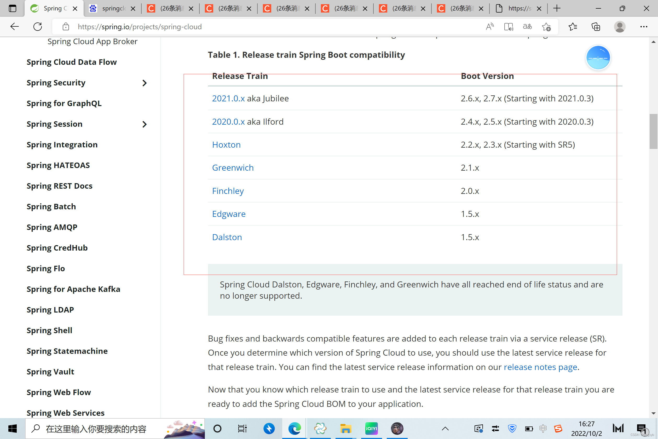This screenshot has height=439, width=658.
Task: Click the back navigation arrow
Action: click(x=14, y=27)
